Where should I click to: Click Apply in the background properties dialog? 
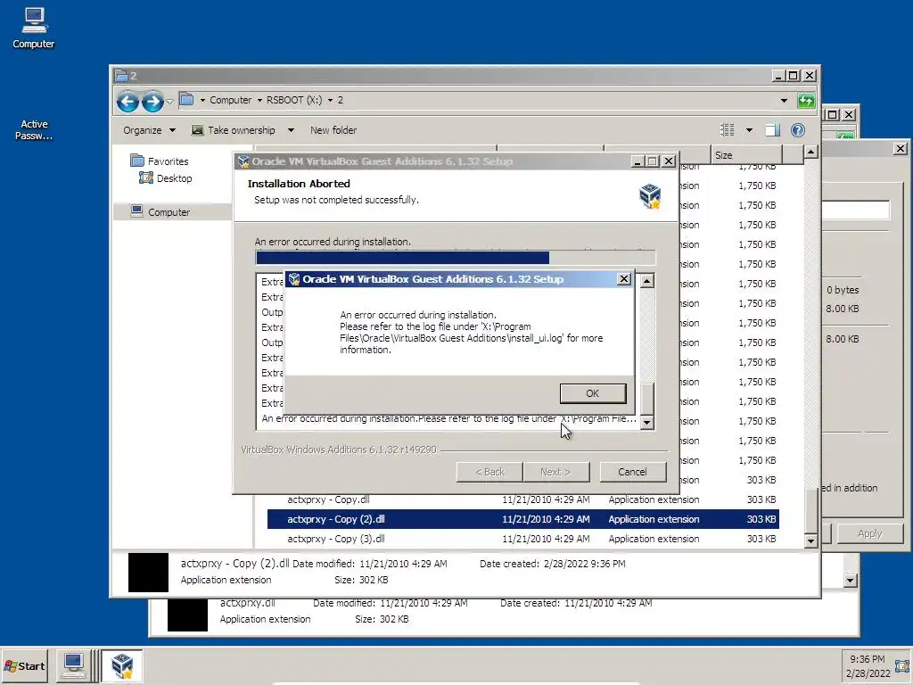coord(870,533)
